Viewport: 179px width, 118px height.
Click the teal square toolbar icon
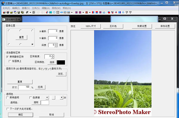(x=51, y=12)
